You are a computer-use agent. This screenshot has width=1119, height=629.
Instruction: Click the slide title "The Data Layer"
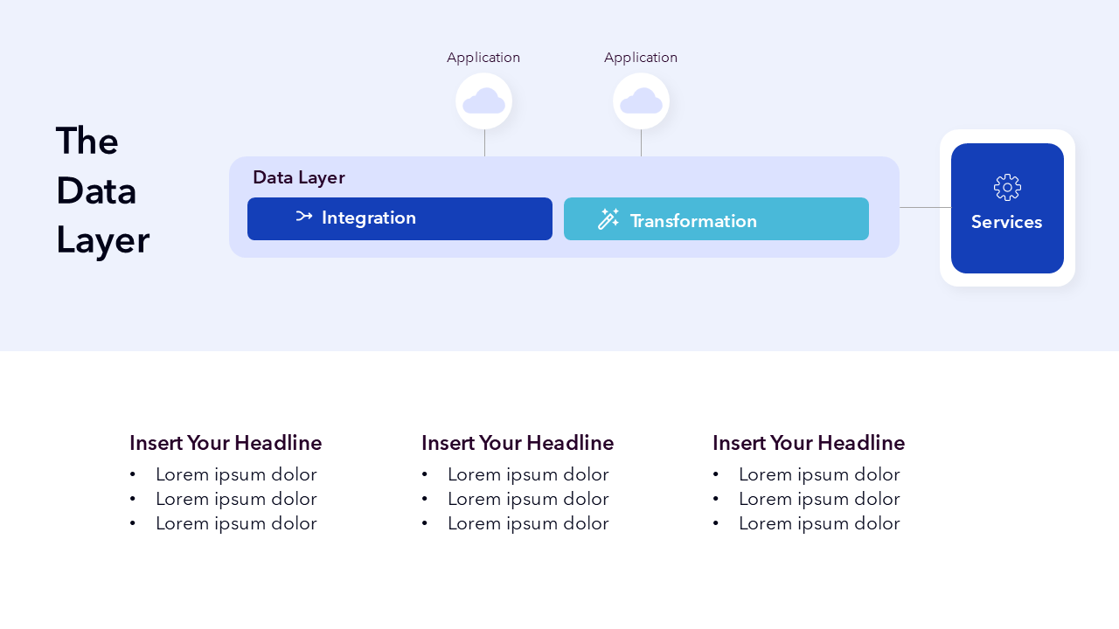[x=102, y=190]
